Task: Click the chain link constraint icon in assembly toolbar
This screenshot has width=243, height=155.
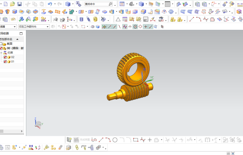Action: [x=77, y=147]
